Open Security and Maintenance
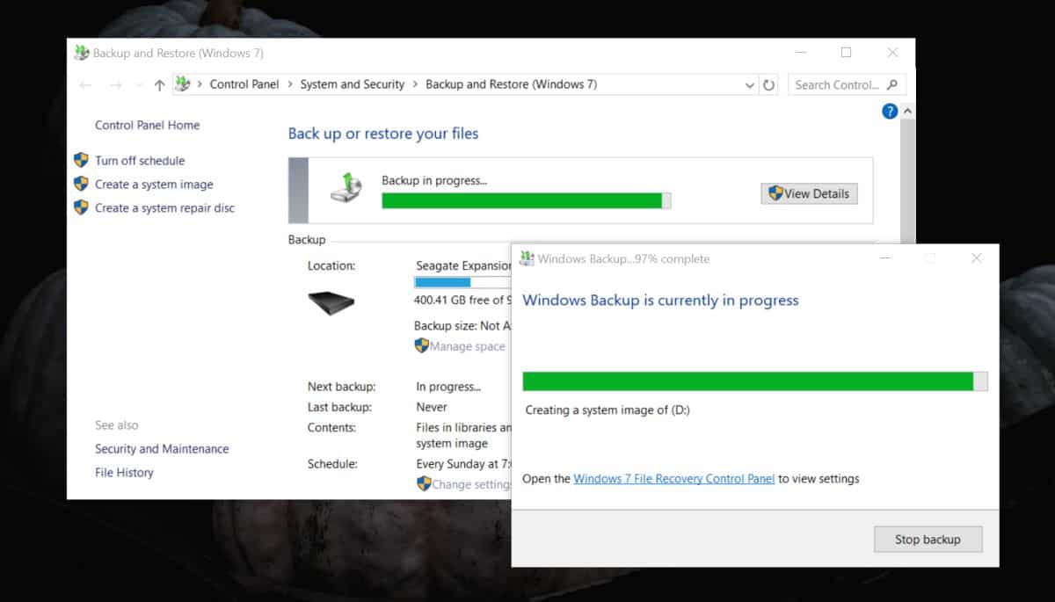Screen dimensions: 1055x602 click(162, 448)
